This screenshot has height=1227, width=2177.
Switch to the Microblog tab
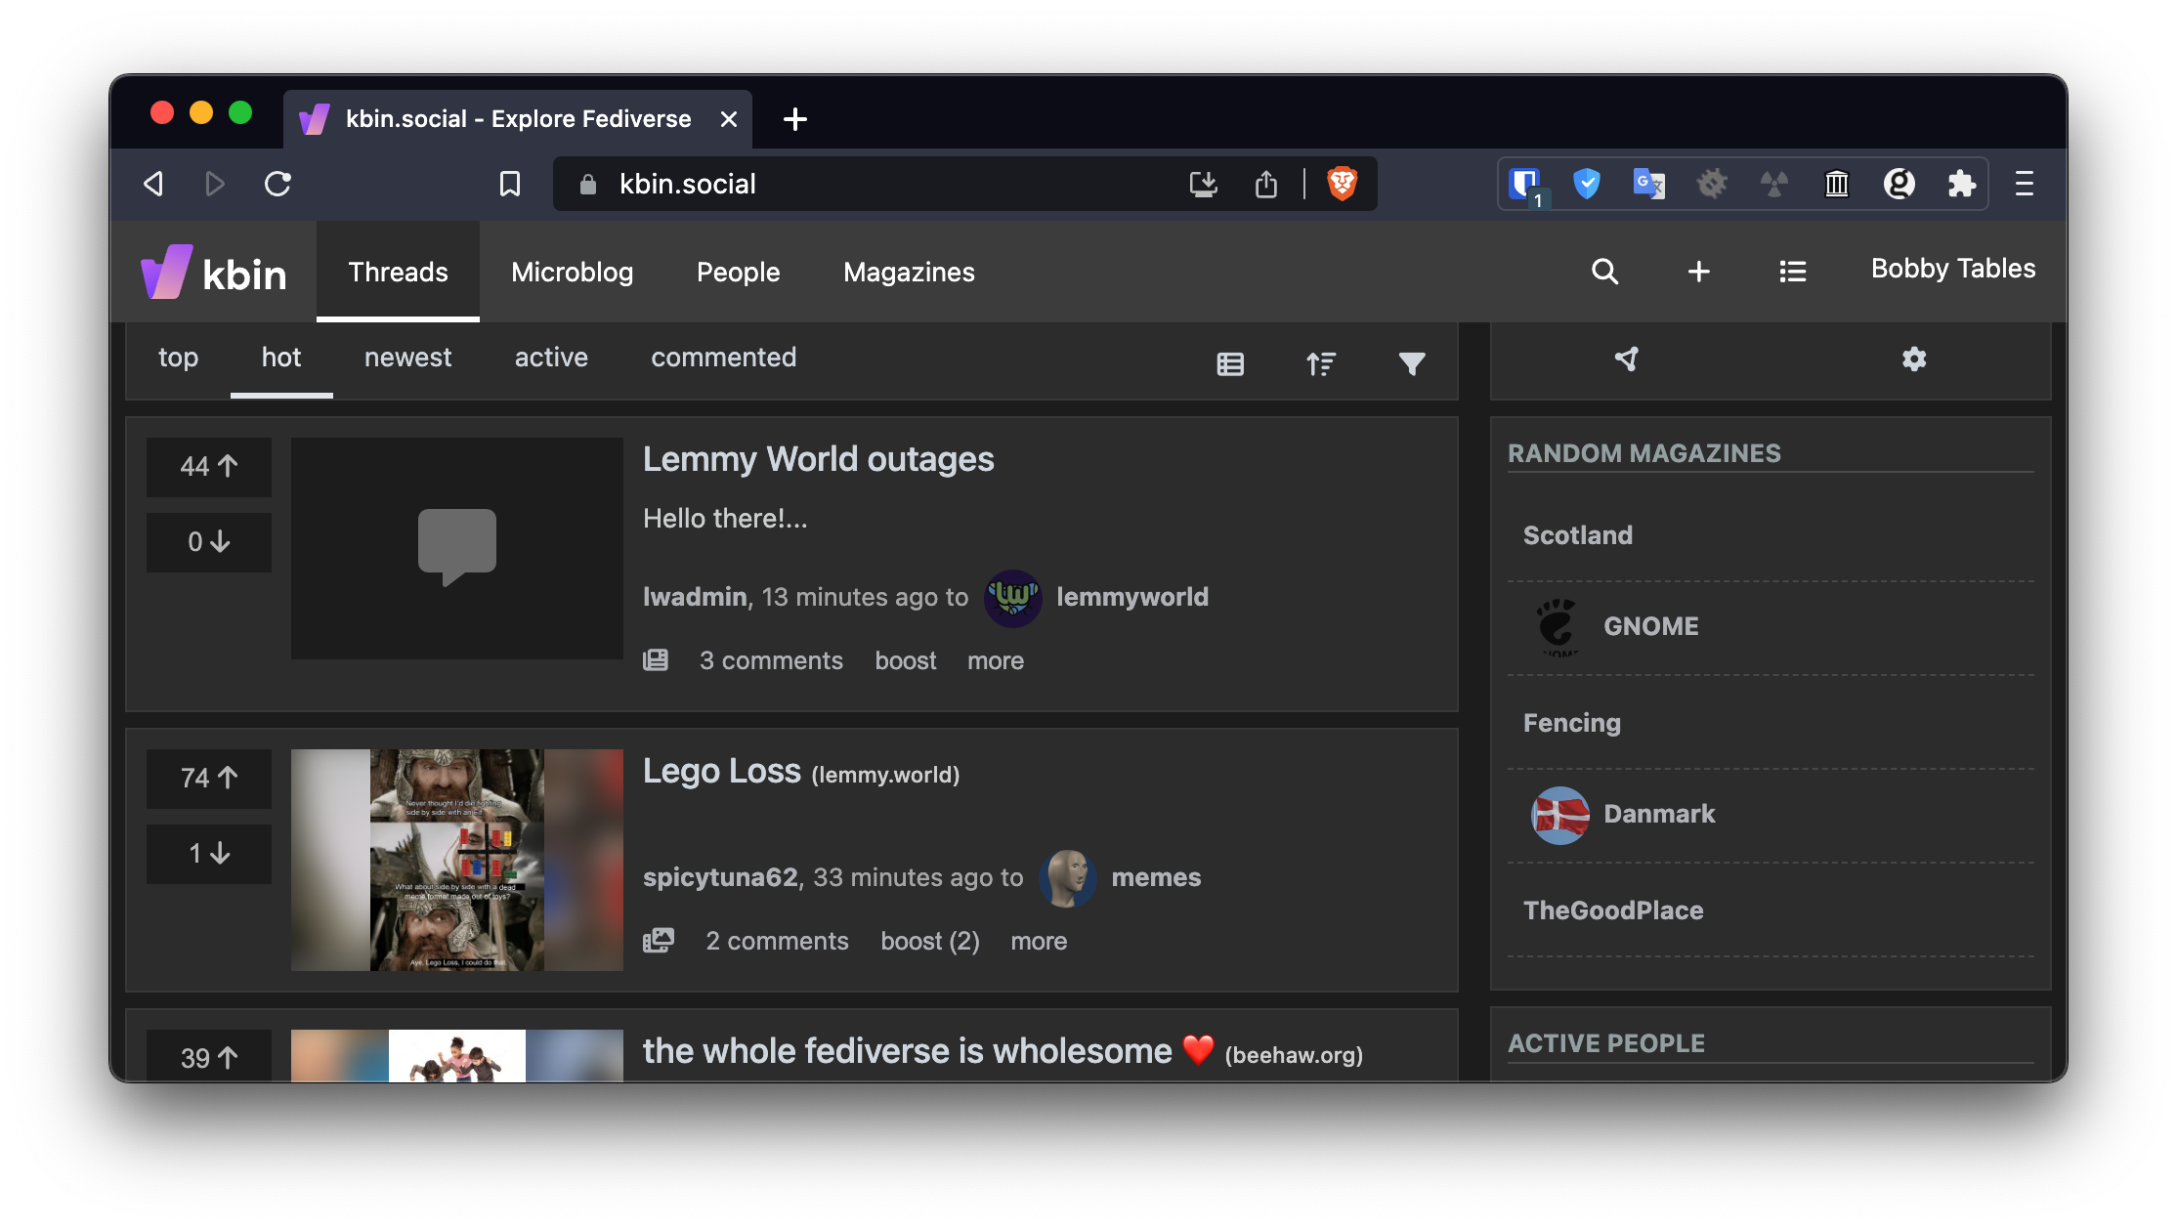pos(573,272)
